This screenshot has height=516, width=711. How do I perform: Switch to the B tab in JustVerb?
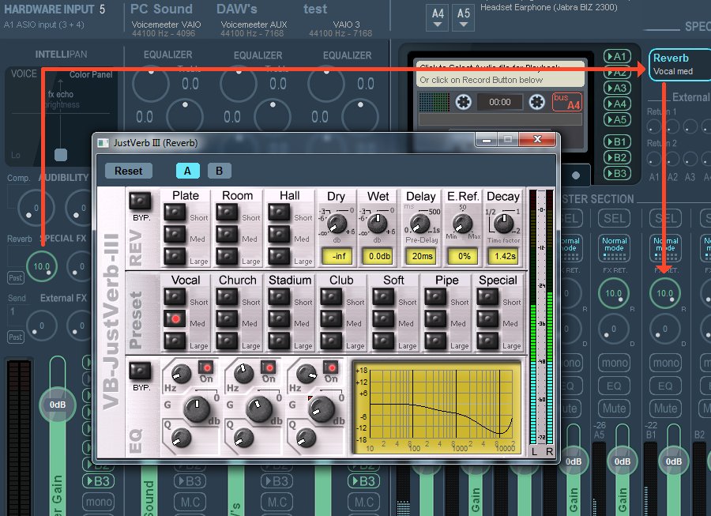[x=219, y=170]
